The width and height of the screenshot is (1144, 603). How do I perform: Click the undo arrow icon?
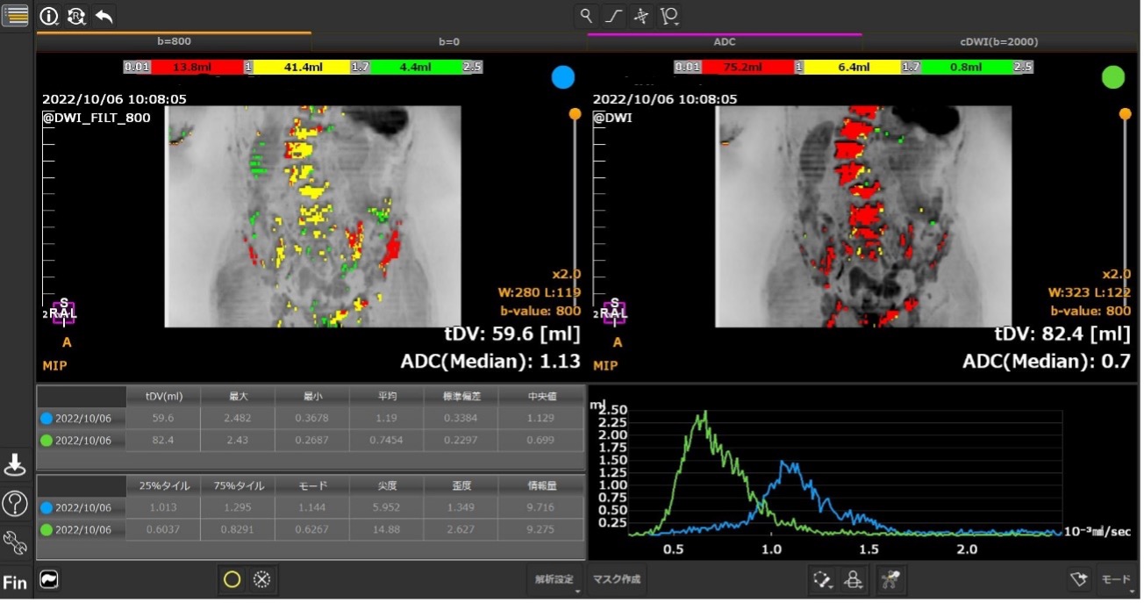(104, 16)
